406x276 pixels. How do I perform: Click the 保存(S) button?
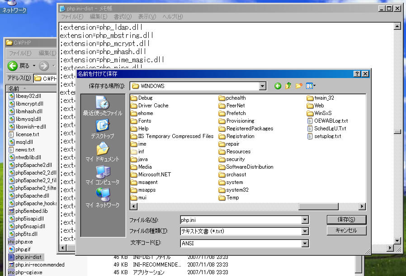pos(346,220)
